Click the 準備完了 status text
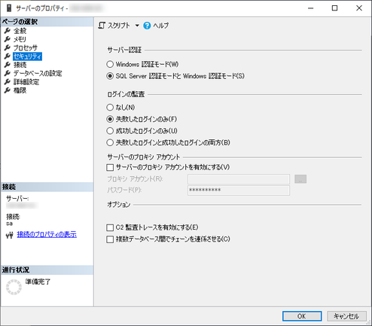 click(x=38, y=282)
